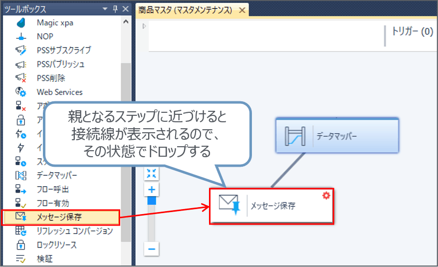This screenshot has width=438, height=267.
Task: Toggle the toolbox auto-hide pin
Action: coord(115,9)
